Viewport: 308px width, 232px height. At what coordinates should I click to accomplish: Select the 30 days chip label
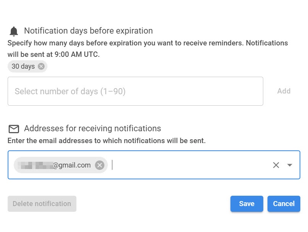(23, 66)
